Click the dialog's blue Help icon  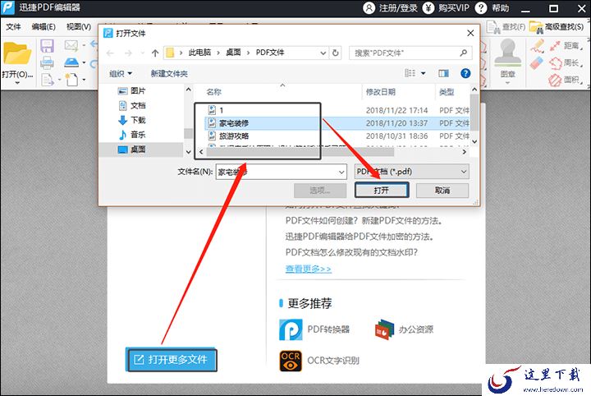(x=465, y=73)
